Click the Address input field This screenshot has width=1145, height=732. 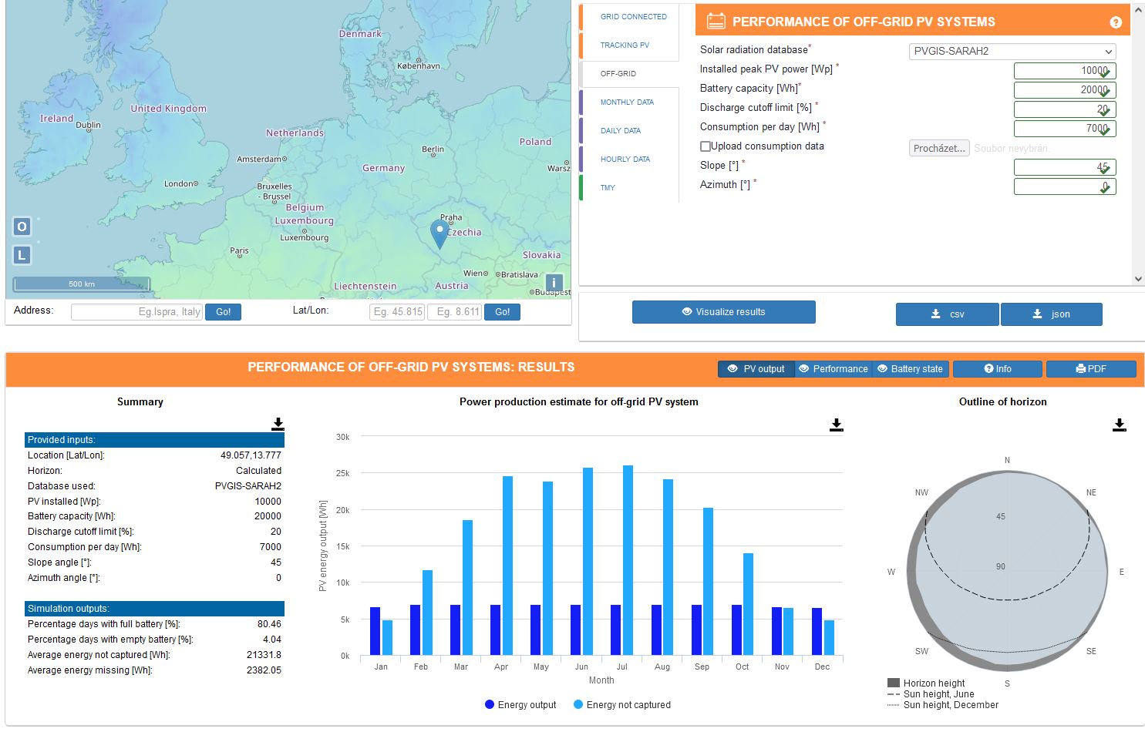136,312
